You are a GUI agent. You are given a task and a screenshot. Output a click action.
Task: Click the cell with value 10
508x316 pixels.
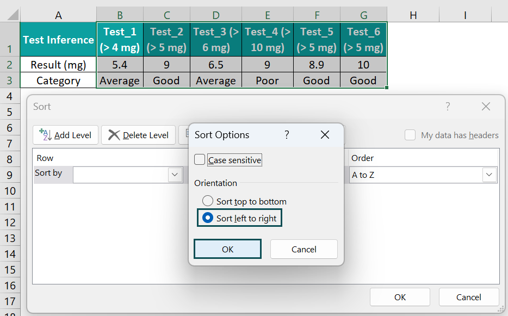tap(363, 65)
